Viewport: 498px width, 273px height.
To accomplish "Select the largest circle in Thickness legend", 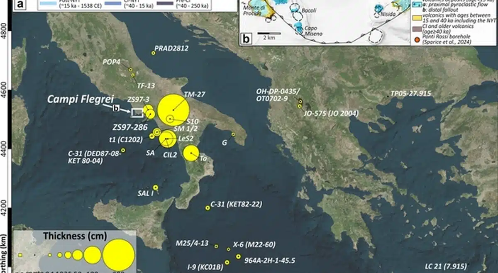I will coord(119,254).
